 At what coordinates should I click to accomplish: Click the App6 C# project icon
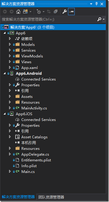coord(12,33)
